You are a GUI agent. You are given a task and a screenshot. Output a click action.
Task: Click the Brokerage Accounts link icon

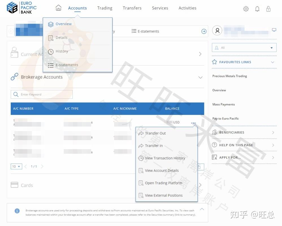point(14,77)
